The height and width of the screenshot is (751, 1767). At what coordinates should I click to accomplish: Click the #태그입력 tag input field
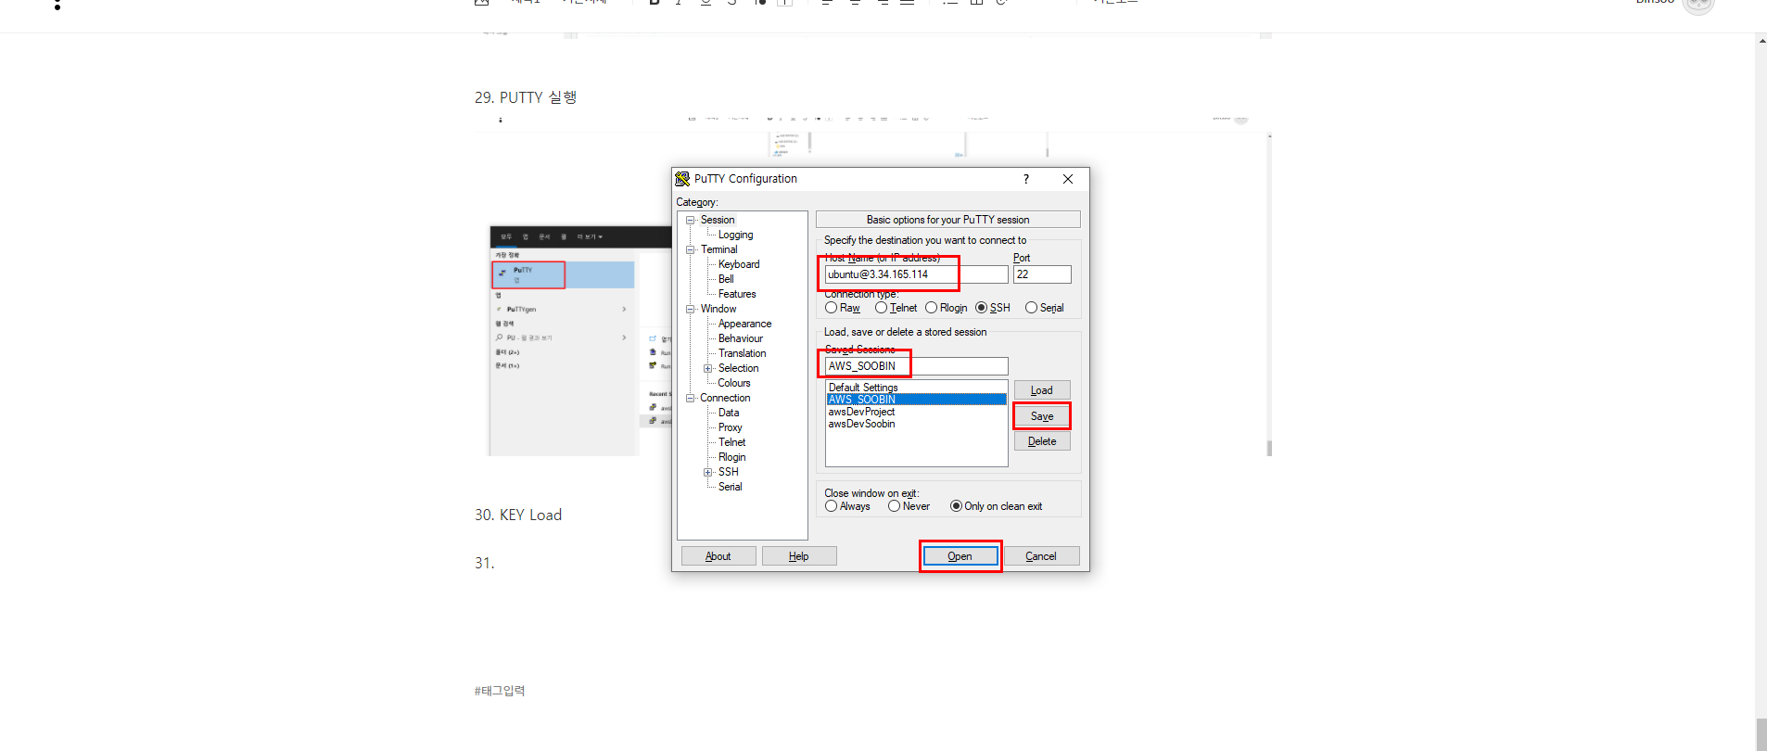500,691
